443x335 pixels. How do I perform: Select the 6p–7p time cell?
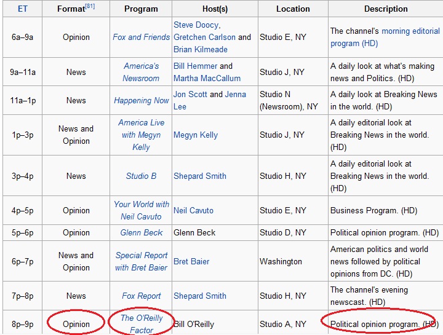(22, 261)
